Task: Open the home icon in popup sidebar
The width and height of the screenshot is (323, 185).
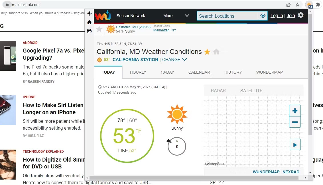Action: click(x=89, y=22)
